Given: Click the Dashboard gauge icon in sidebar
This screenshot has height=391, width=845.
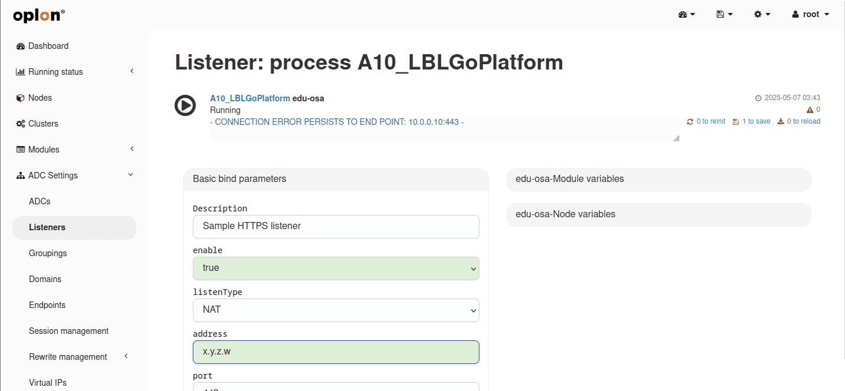Looking at the screenshot, I should click(21, 46).
